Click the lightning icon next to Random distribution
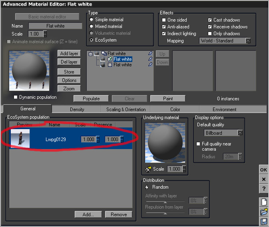Viewport: 269px width, 227px height. click(147, 187)
